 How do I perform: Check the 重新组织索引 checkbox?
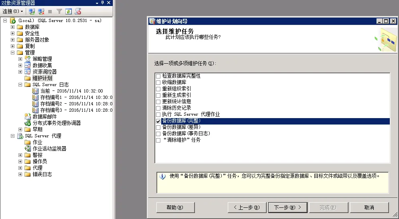coord(158,89)
